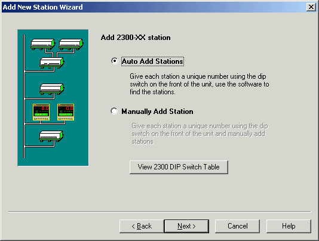Click the Auto Add Stations label text

152,61
